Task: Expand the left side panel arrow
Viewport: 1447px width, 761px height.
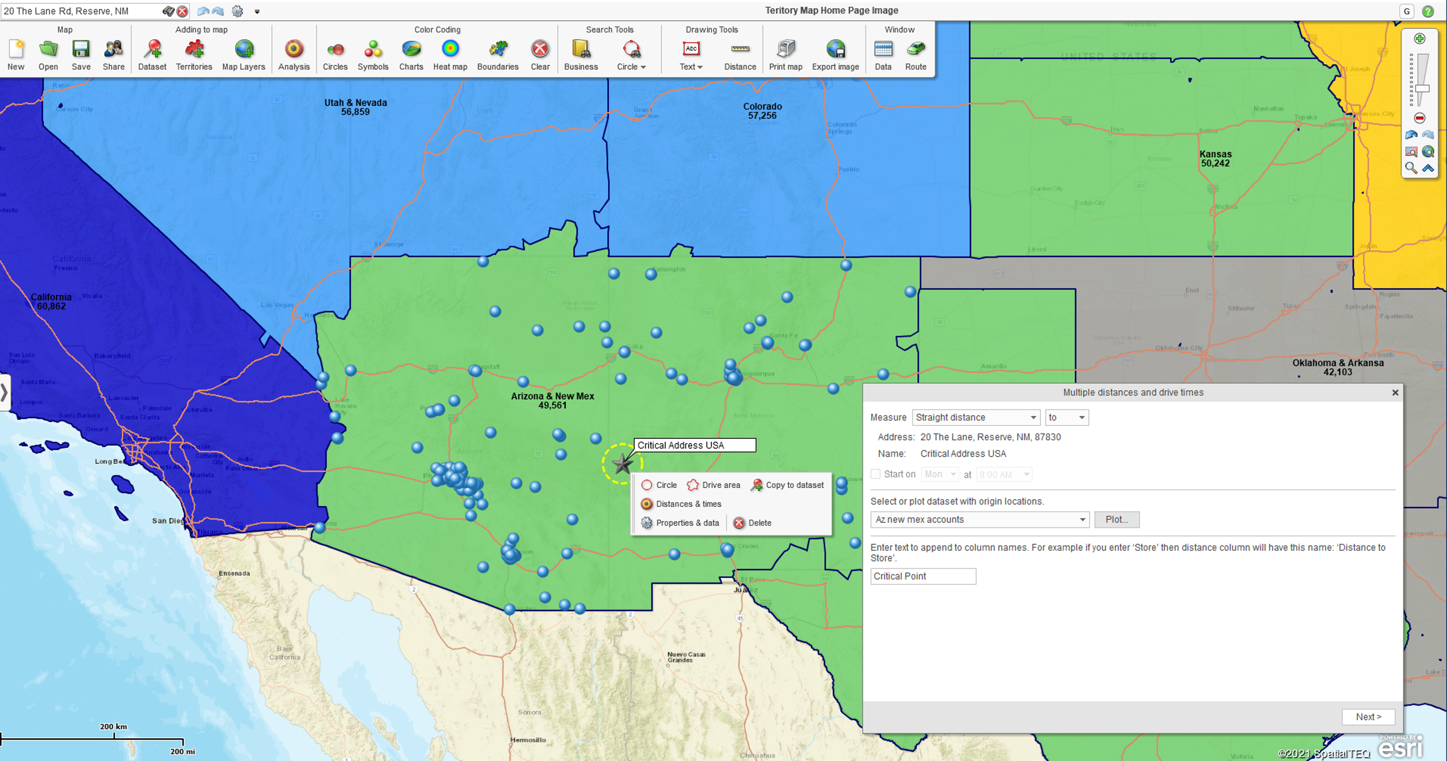Action: pos(4,392)
